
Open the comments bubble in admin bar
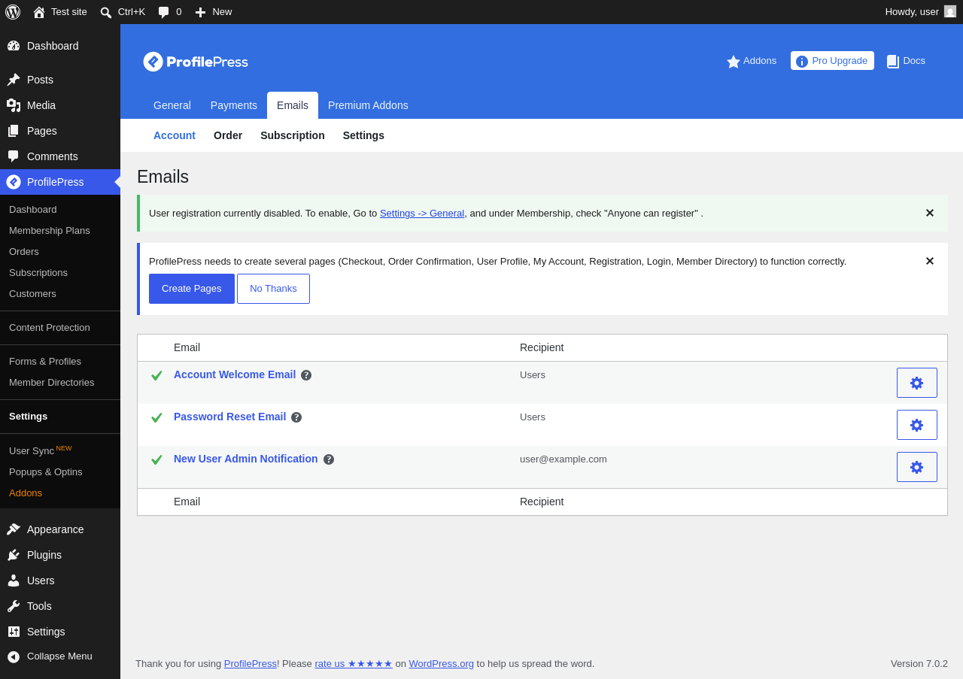tap(169, 12)
